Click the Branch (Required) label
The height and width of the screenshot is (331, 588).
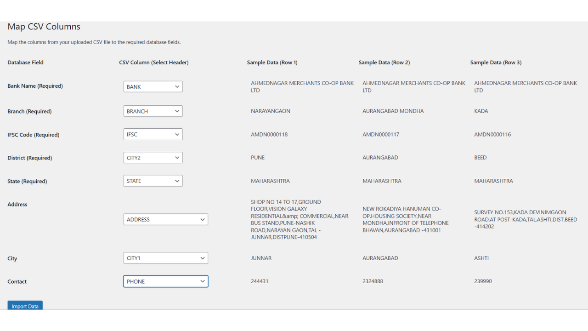click(30, 111)
